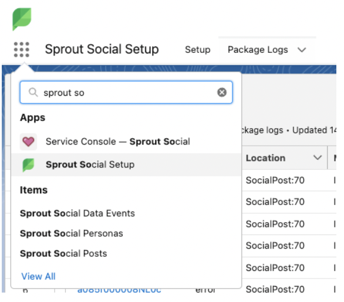This screenshot has width=344, height=302.
Task: Click the Sprout Social leaf logo
Action: click(x=22, y=19)
